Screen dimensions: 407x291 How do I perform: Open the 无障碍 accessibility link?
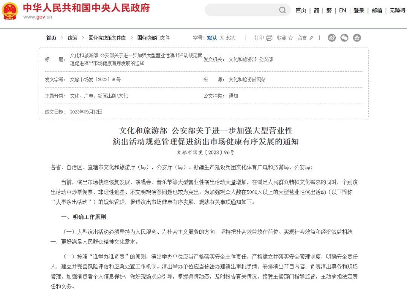click(398, 11)
